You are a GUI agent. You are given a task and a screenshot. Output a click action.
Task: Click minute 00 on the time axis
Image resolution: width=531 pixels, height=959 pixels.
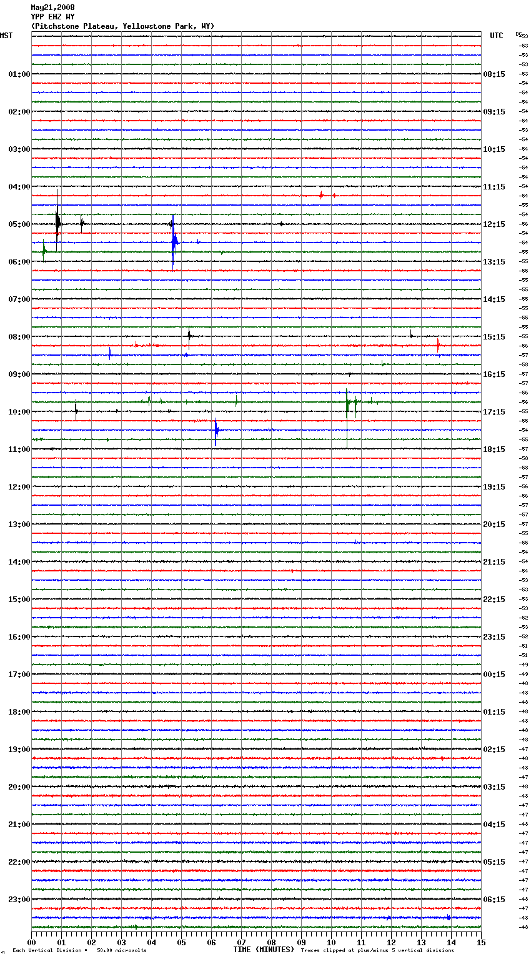click(x=31, y=942)
